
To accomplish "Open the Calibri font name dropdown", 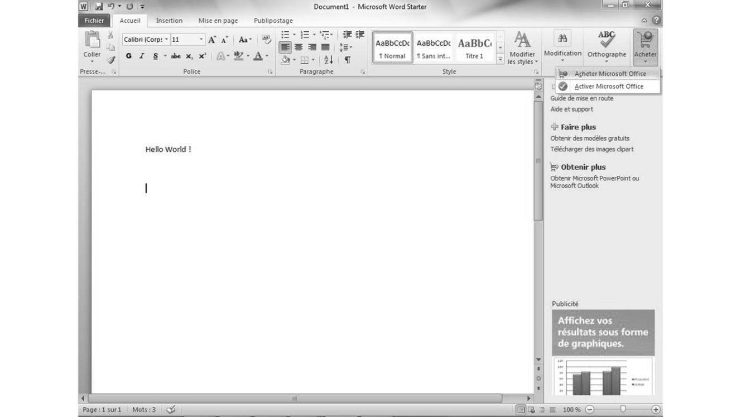I will (x=166, y=40).
